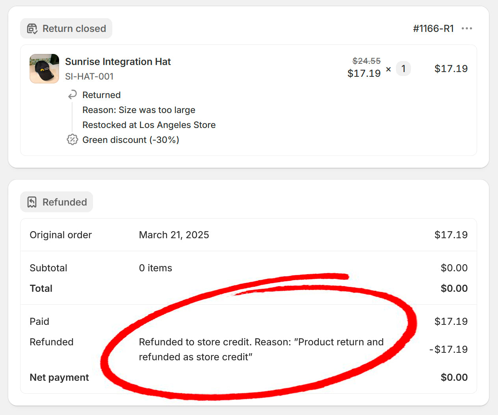
Task: Click the Refunded receipt icon
Action: pyautogui.click(x=32, y=202)
